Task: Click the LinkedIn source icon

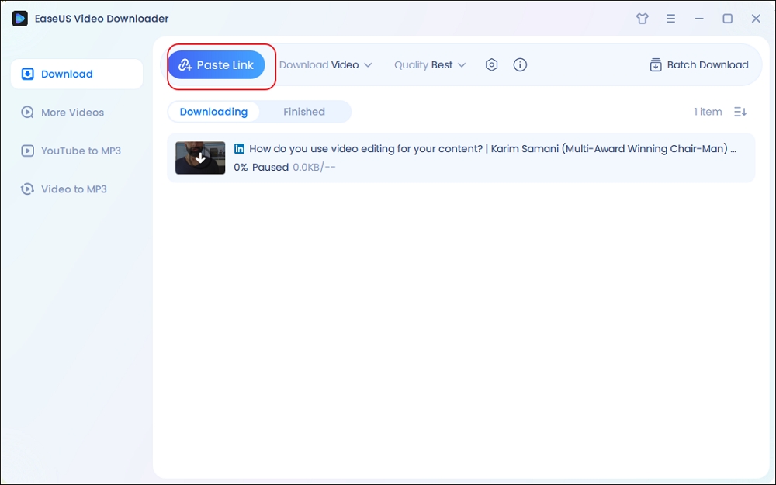Action: tap(240, 148)
